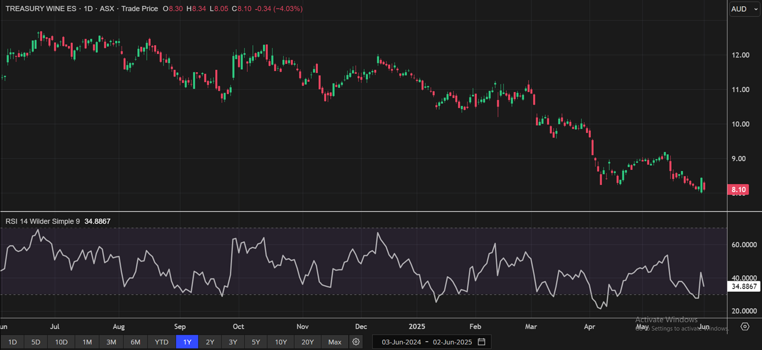The image size is (762, 350).
Task: Change chart range to 2Y
Action: point(210,342)
